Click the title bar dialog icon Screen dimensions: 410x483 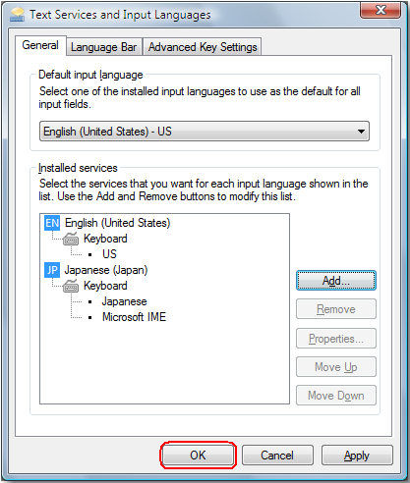17,15
